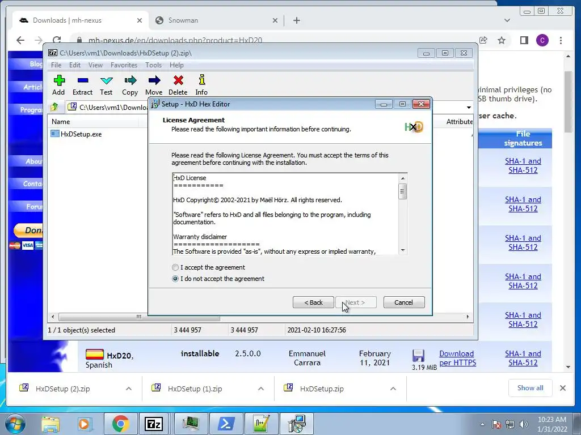Open the Favorites menu in 7-Zip

124,65
